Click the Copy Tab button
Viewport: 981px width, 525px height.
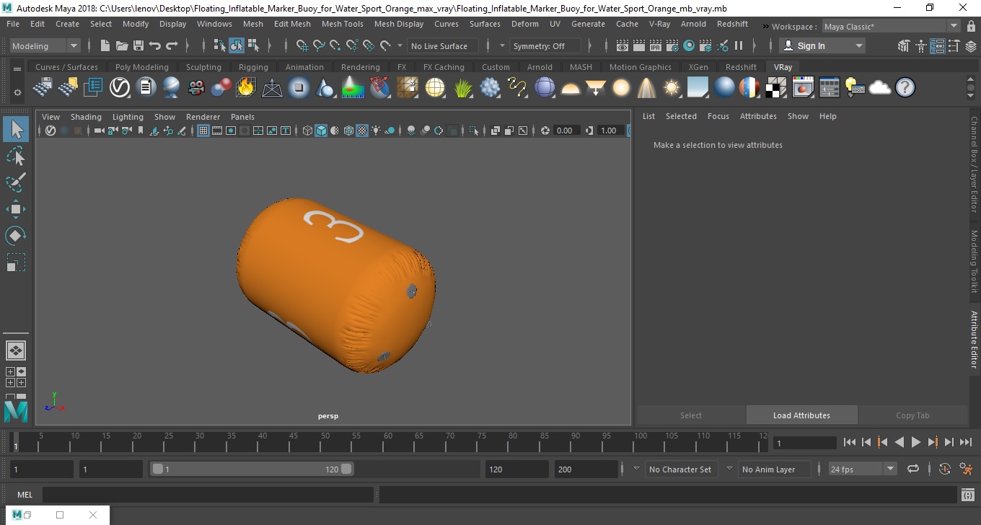[912, 415]
